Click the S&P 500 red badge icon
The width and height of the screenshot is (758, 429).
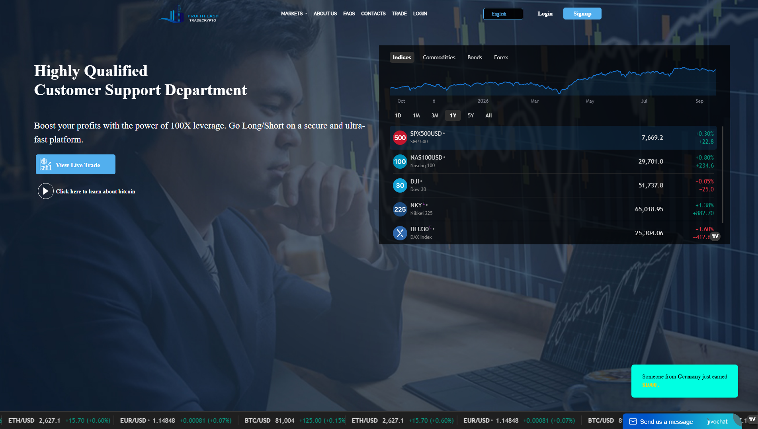[400, 138]
